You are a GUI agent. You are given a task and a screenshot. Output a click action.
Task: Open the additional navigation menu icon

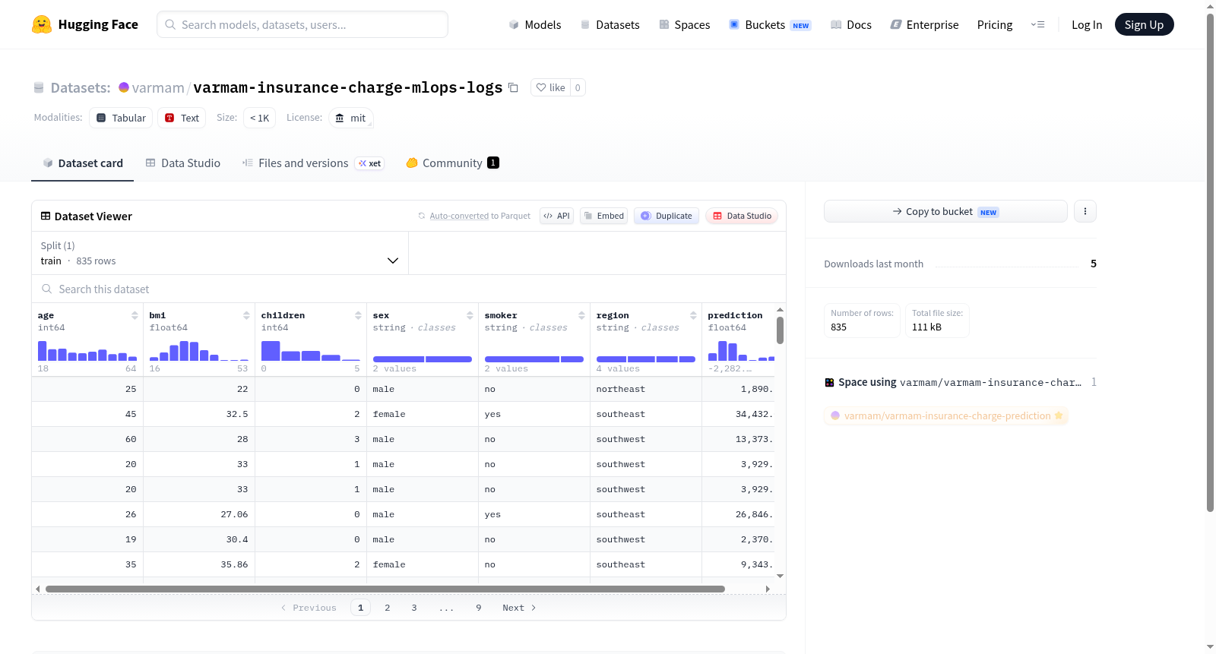coord(1037,24)
